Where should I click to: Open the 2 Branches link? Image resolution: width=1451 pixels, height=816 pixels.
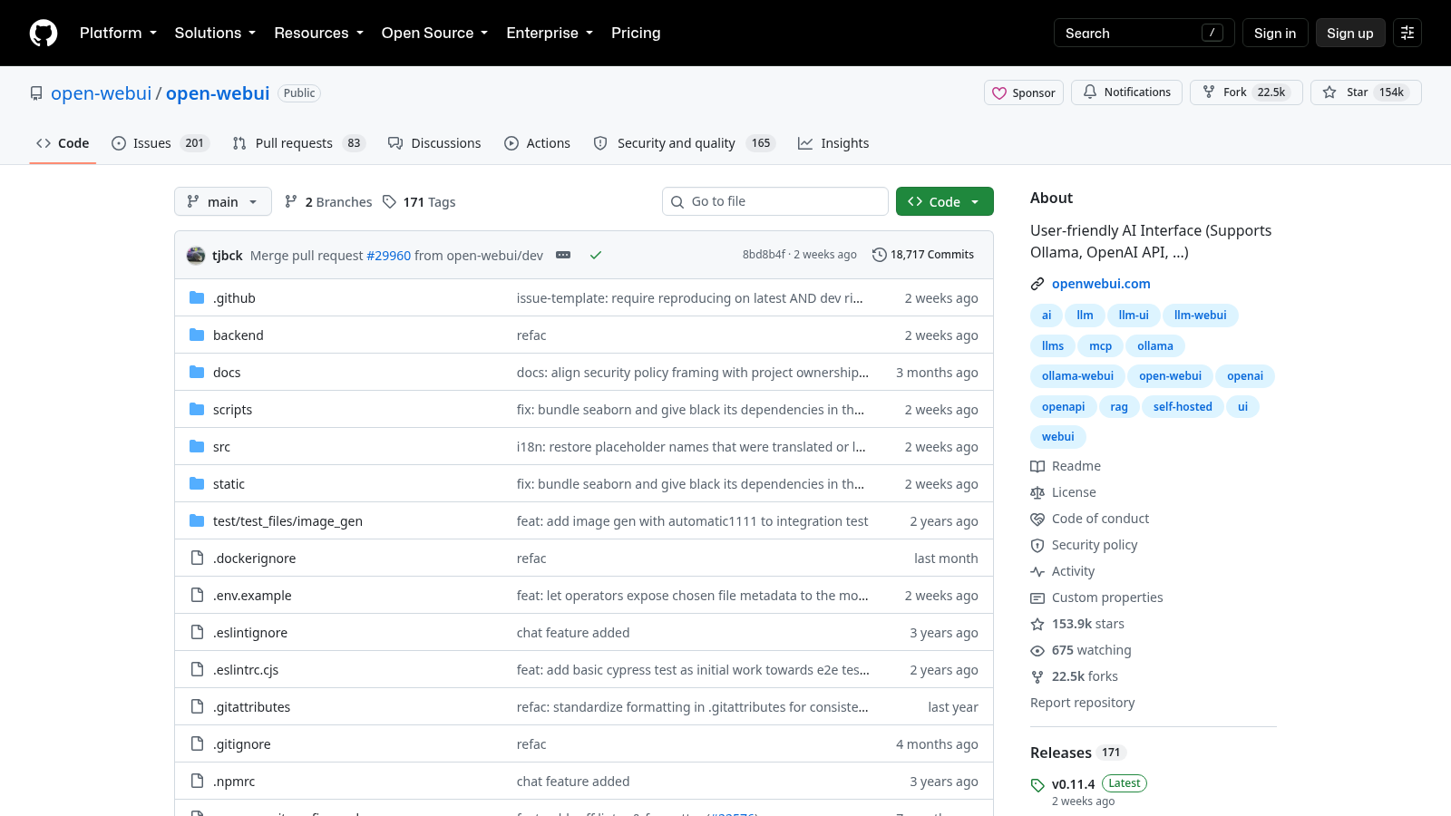click(328, 201)
